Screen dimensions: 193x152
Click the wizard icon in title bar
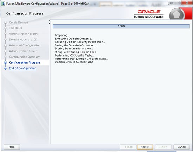pos(3,4)
